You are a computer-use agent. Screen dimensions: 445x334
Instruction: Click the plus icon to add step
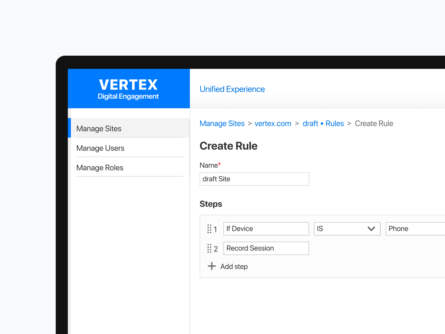212,266
